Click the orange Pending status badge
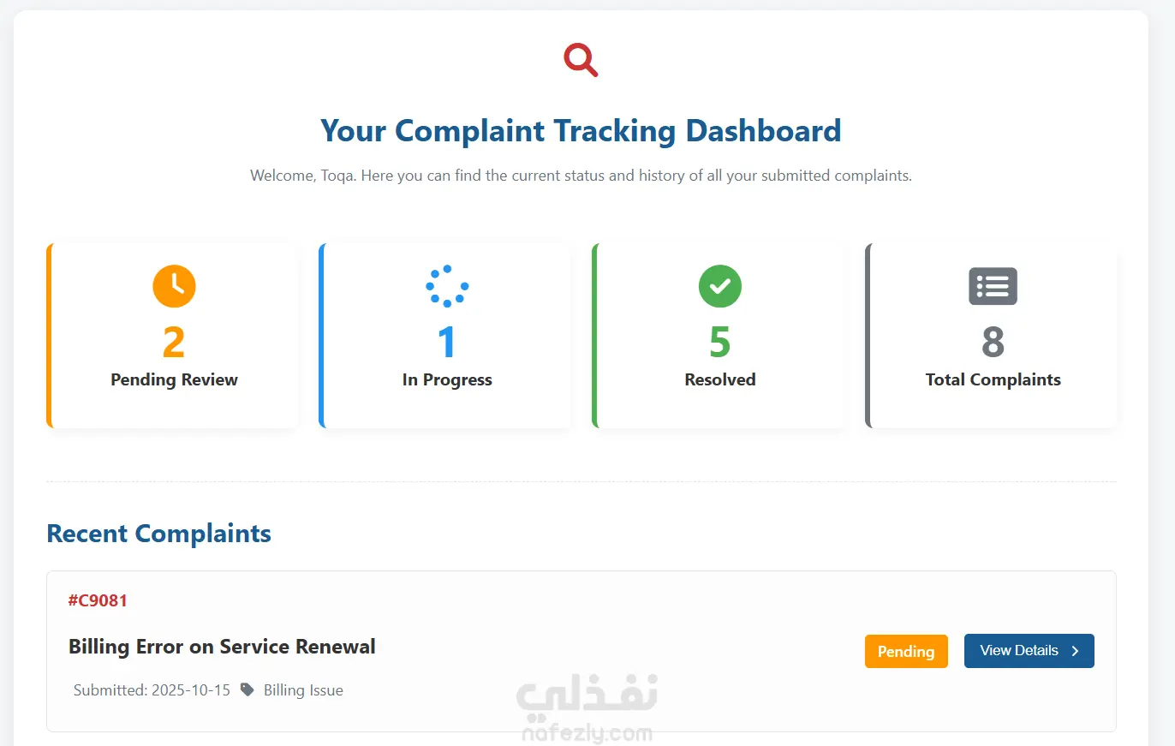The height and width of the screenshot is (746, 1175). coord(906,651)
